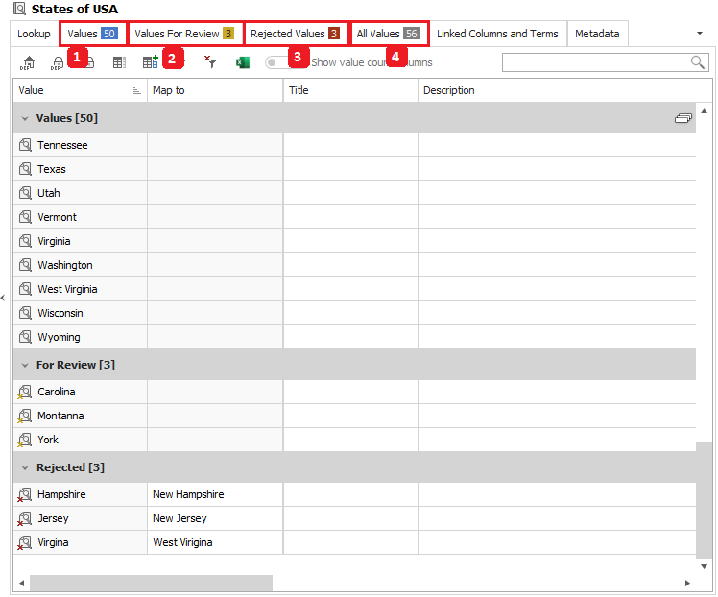718x597 pixels.
Task: Collapse the Rejected [3] group
Action: coord(25,468)
